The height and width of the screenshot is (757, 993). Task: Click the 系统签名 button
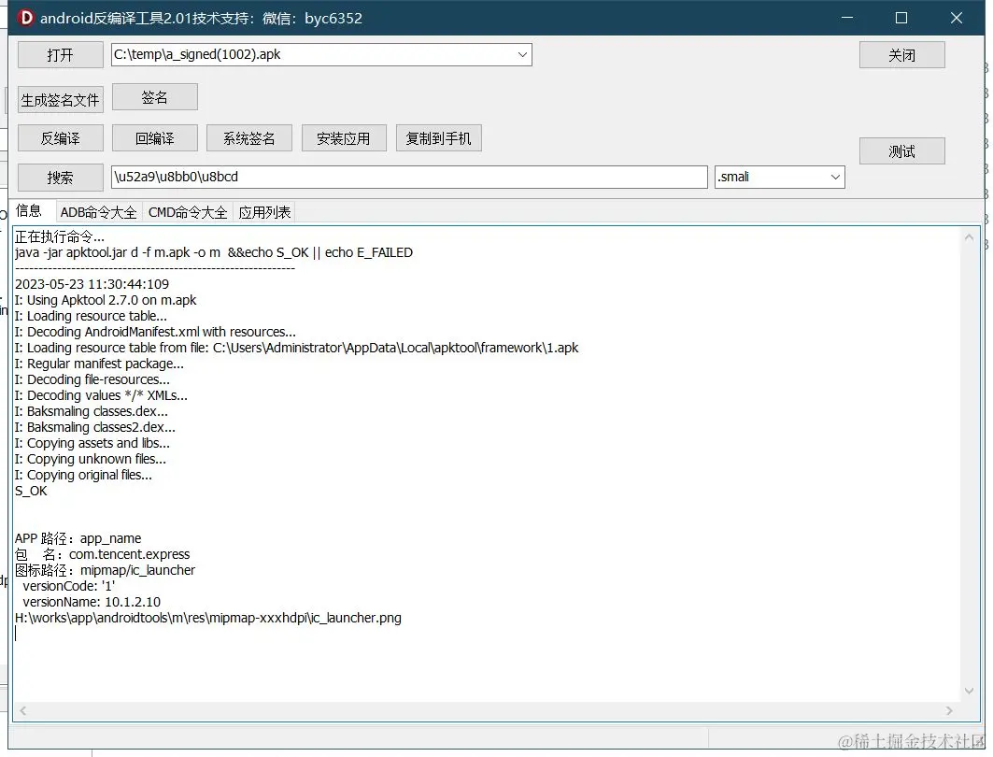tap(248, 138)
